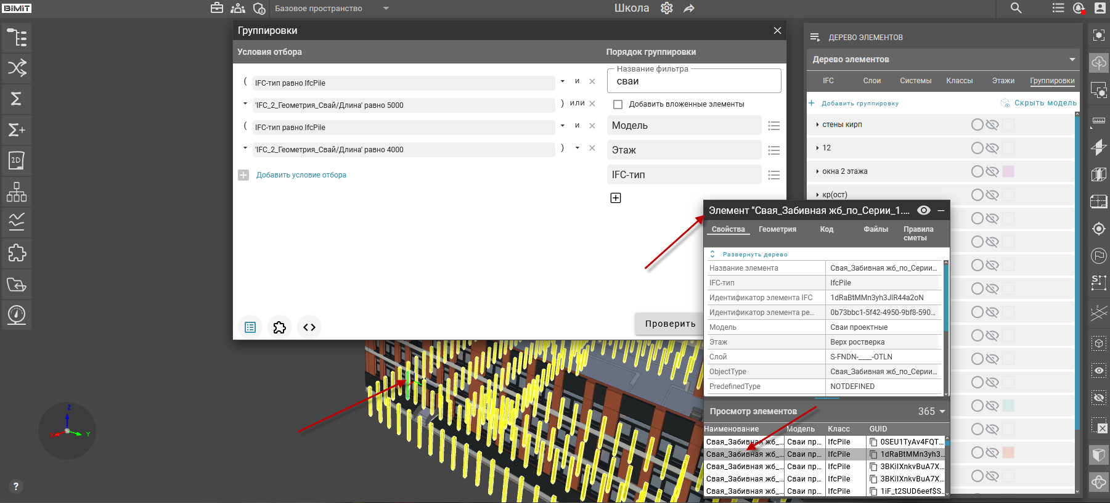Click the code brackets icon in dialog

click(x=309, y=327)
